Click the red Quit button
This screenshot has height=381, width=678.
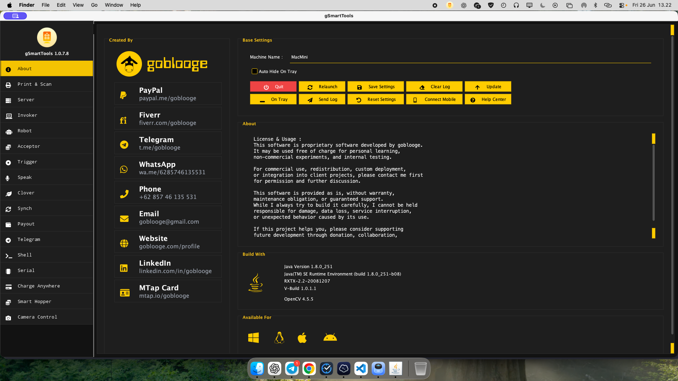[x=273, y=87]
